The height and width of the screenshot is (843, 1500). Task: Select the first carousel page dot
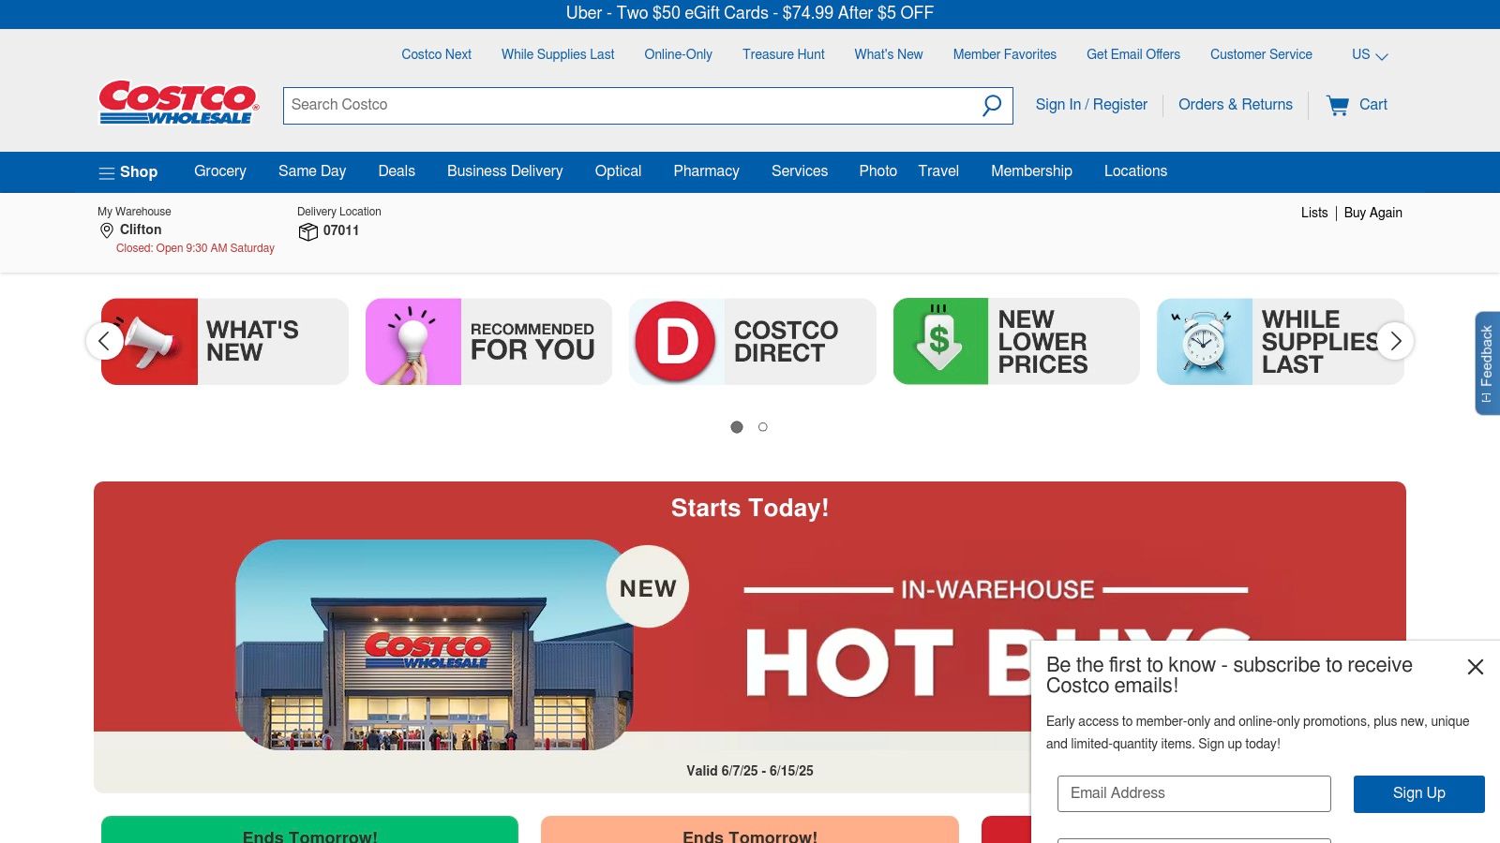tap(737, 427)
